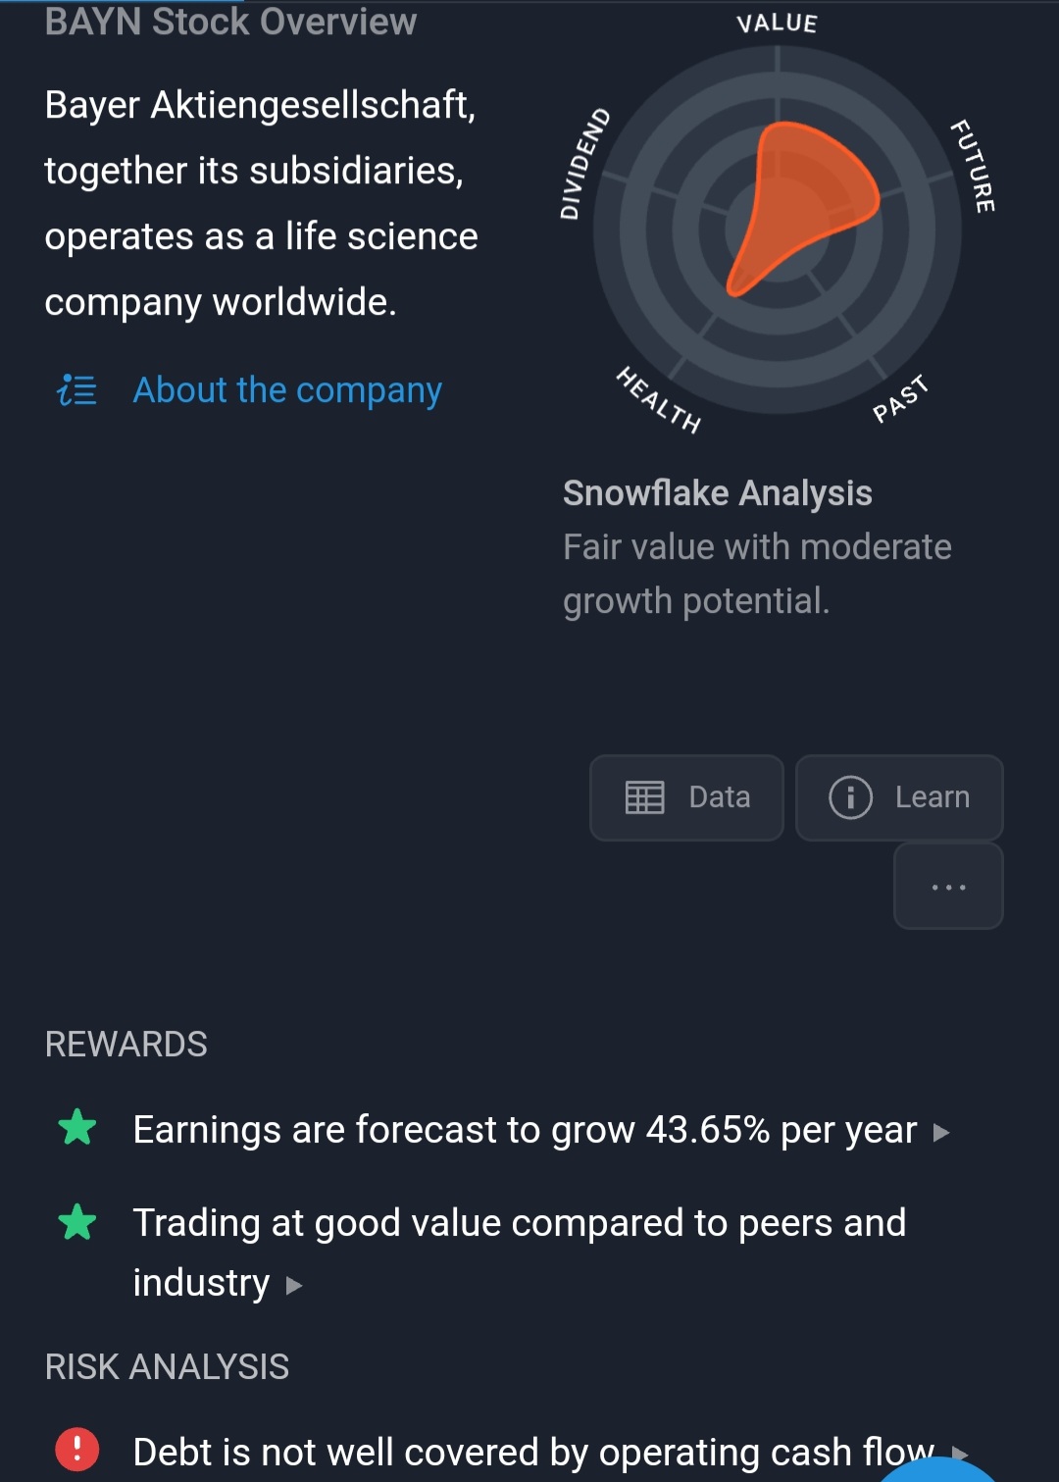Image resolution: width=1059 pixels, height=1482 pixels.
Task: Tap the blue floating button at bottom
Action: coord(936,1471)
